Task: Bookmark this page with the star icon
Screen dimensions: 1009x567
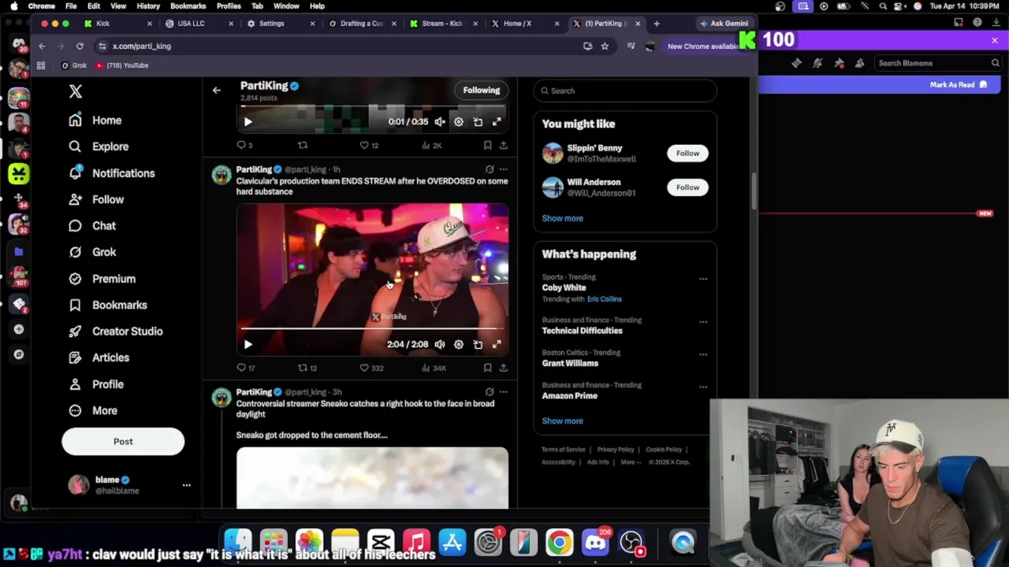Action: pyautogui.click(x=605, y=46)
